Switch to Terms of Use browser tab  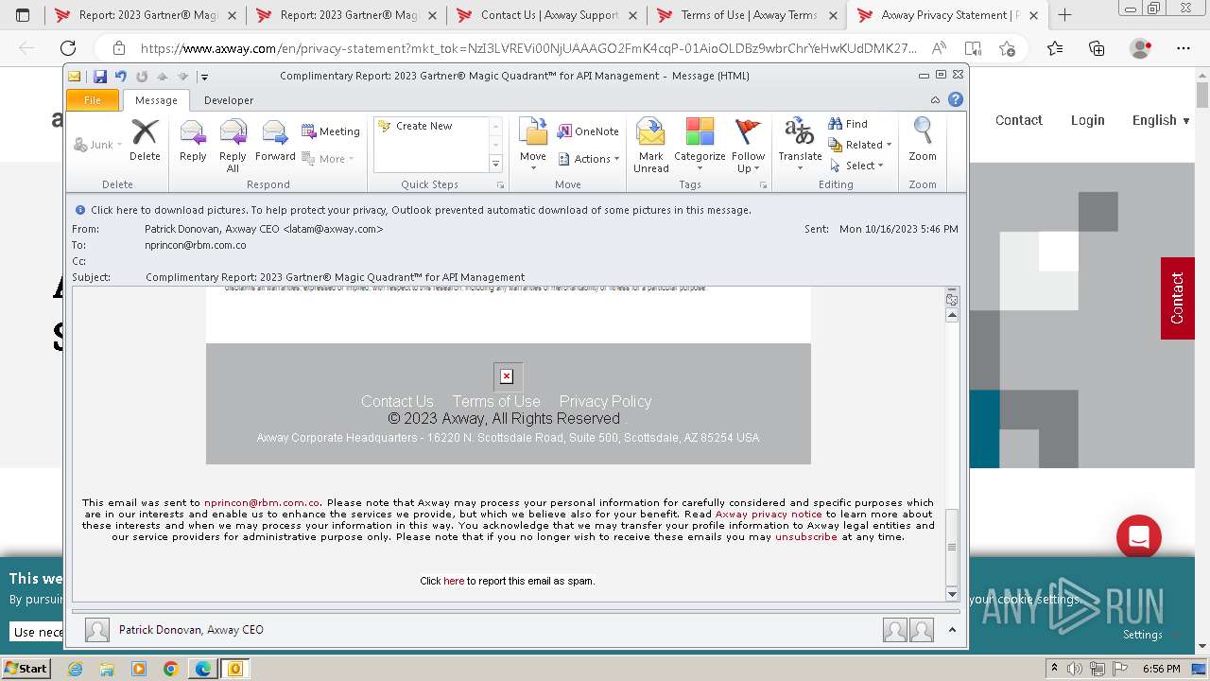coord(749,15)
